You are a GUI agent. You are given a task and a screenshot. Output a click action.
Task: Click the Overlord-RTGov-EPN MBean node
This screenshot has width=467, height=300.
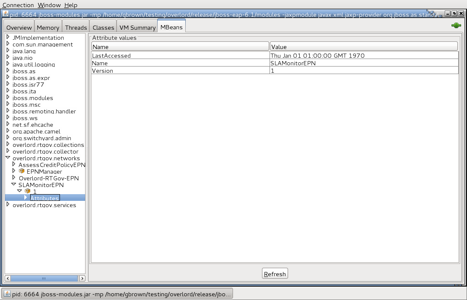[48, 178]
